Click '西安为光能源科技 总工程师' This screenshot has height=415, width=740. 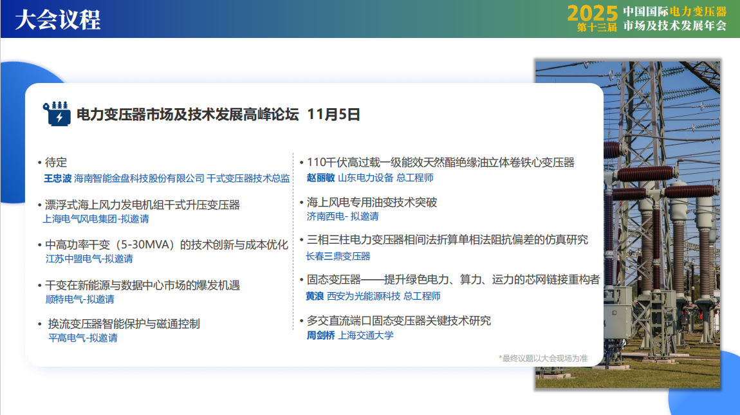tap(384, 296)
